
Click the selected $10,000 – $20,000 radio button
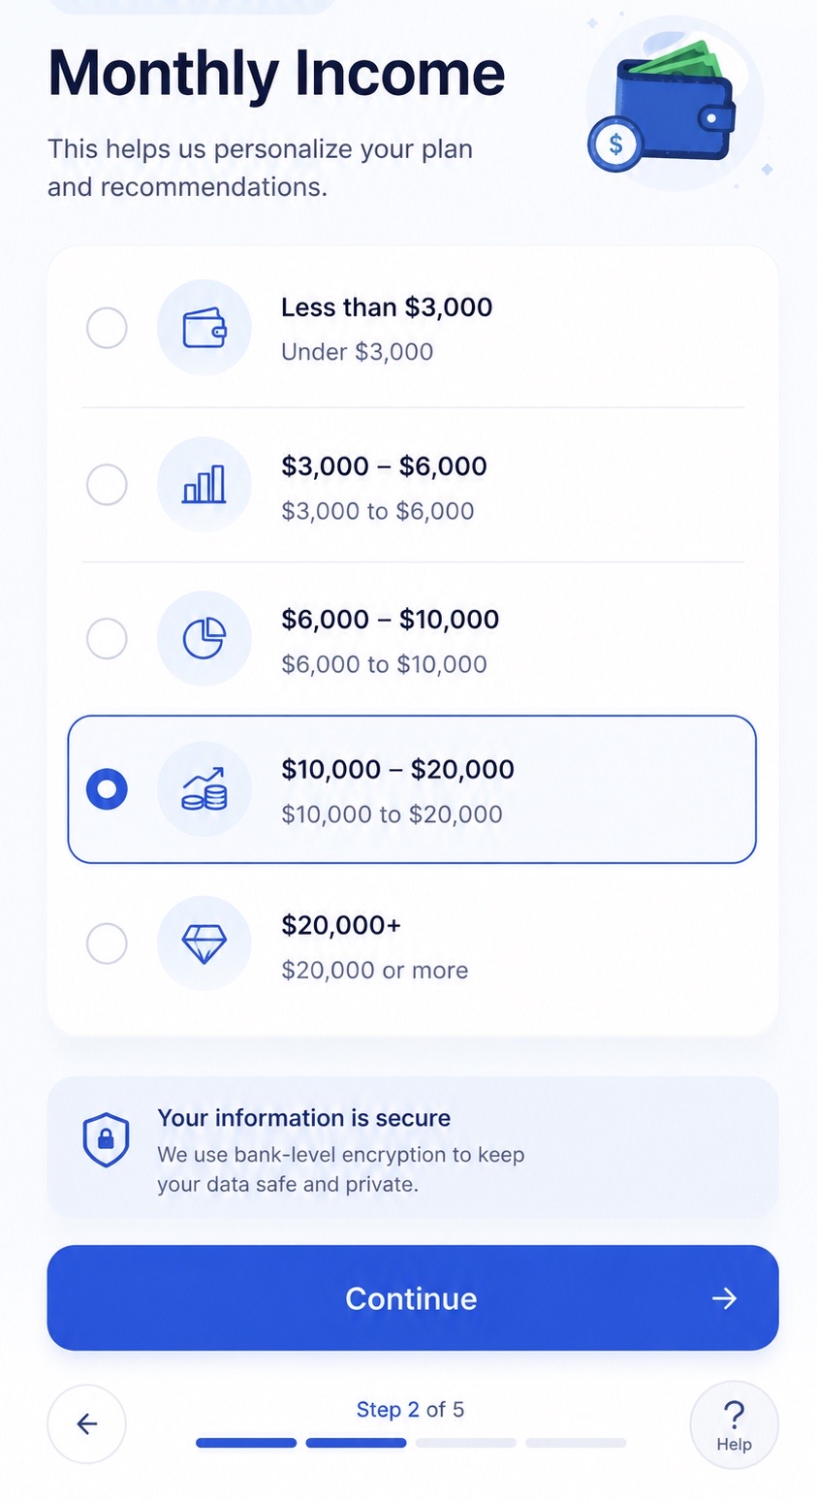107,789
